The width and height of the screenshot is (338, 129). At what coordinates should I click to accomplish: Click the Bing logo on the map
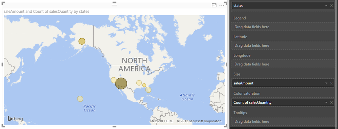(15, 119)
